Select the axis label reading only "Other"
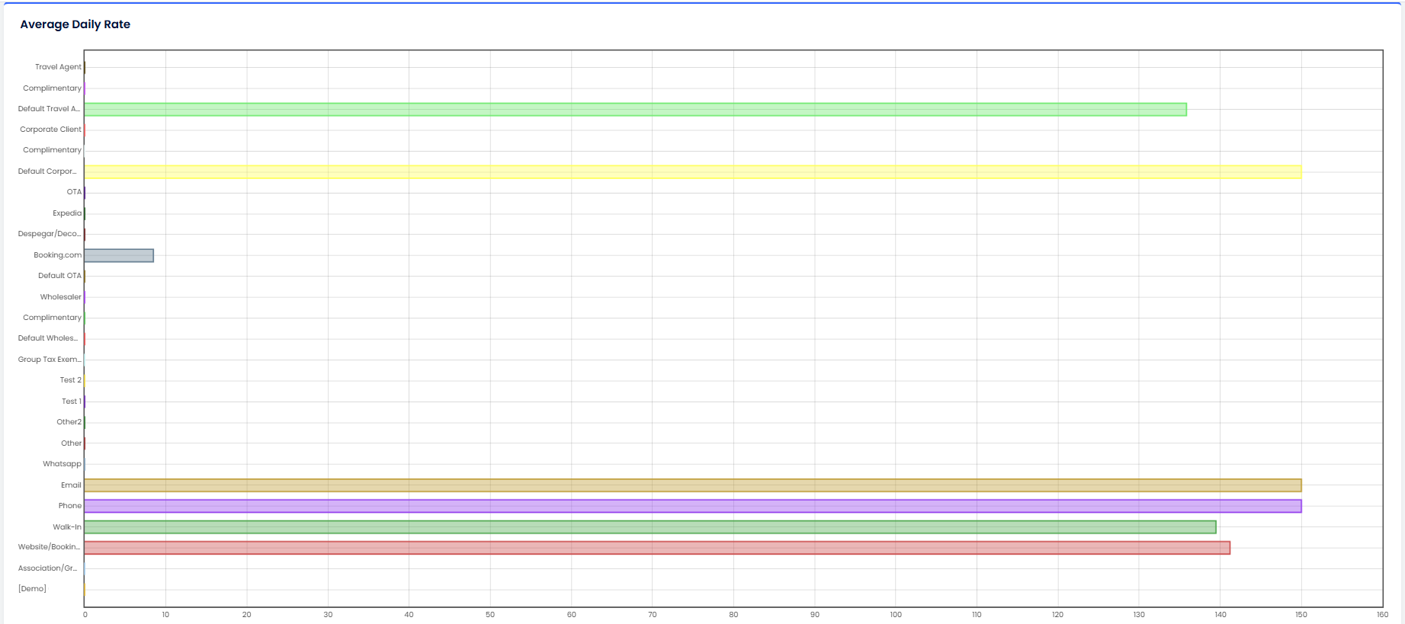The image size is (1405, 624). 71,443
